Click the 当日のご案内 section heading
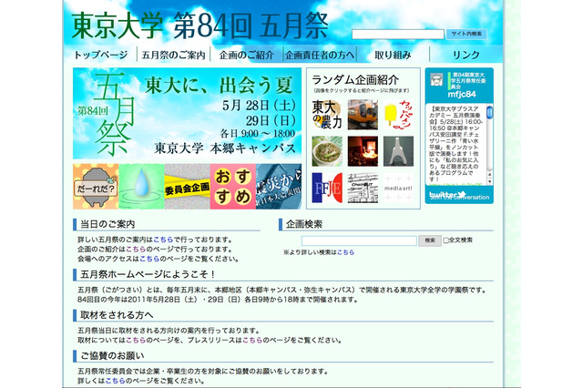Viewport: 583px width, 388px height. pyautogui.click(x=107, y=224)
